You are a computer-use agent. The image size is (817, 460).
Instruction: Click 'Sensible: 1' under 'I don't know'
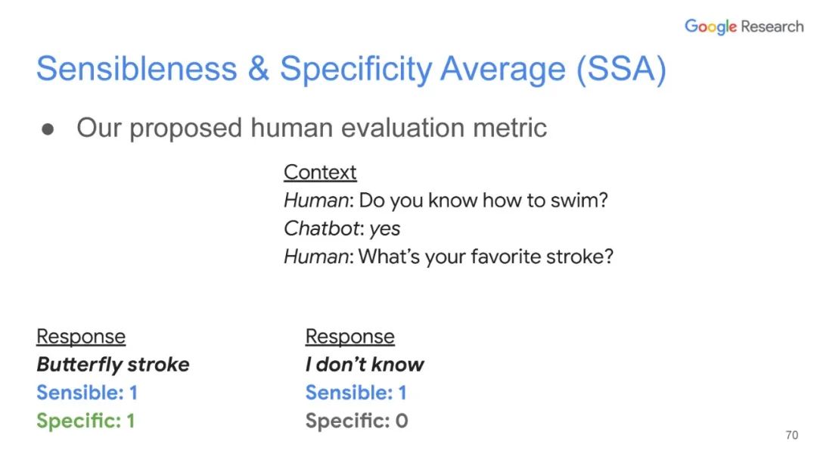[356, 392]
